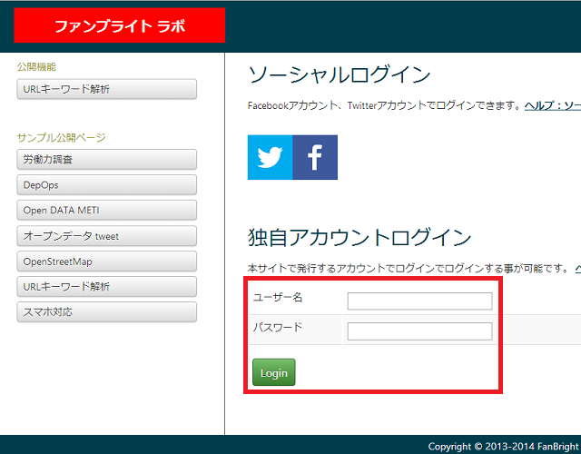The image size is (581, 454).
Task: Open URLキーワード解析 under サンプル公開ページ
Action: tap(107, 287)
